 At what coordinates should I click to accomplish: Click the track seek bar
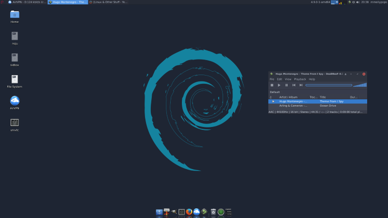pyautogui.click(x=328, y=85)
